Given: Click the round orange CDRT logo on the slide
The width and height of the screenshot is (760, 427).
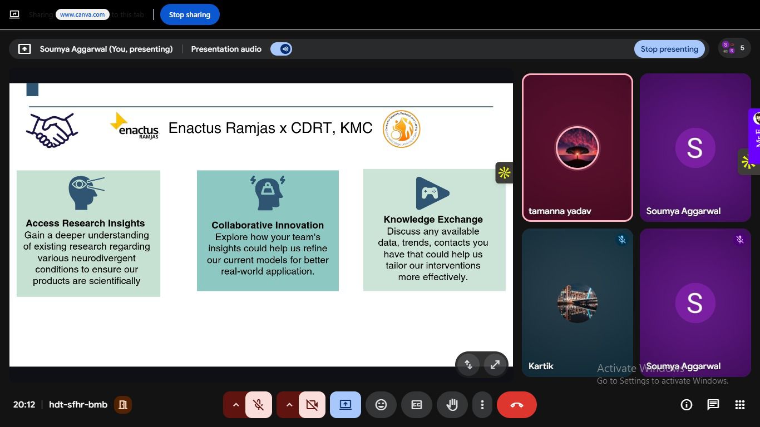Looking at the screenshot, I should pyautogui.click(x=401, y=129).
